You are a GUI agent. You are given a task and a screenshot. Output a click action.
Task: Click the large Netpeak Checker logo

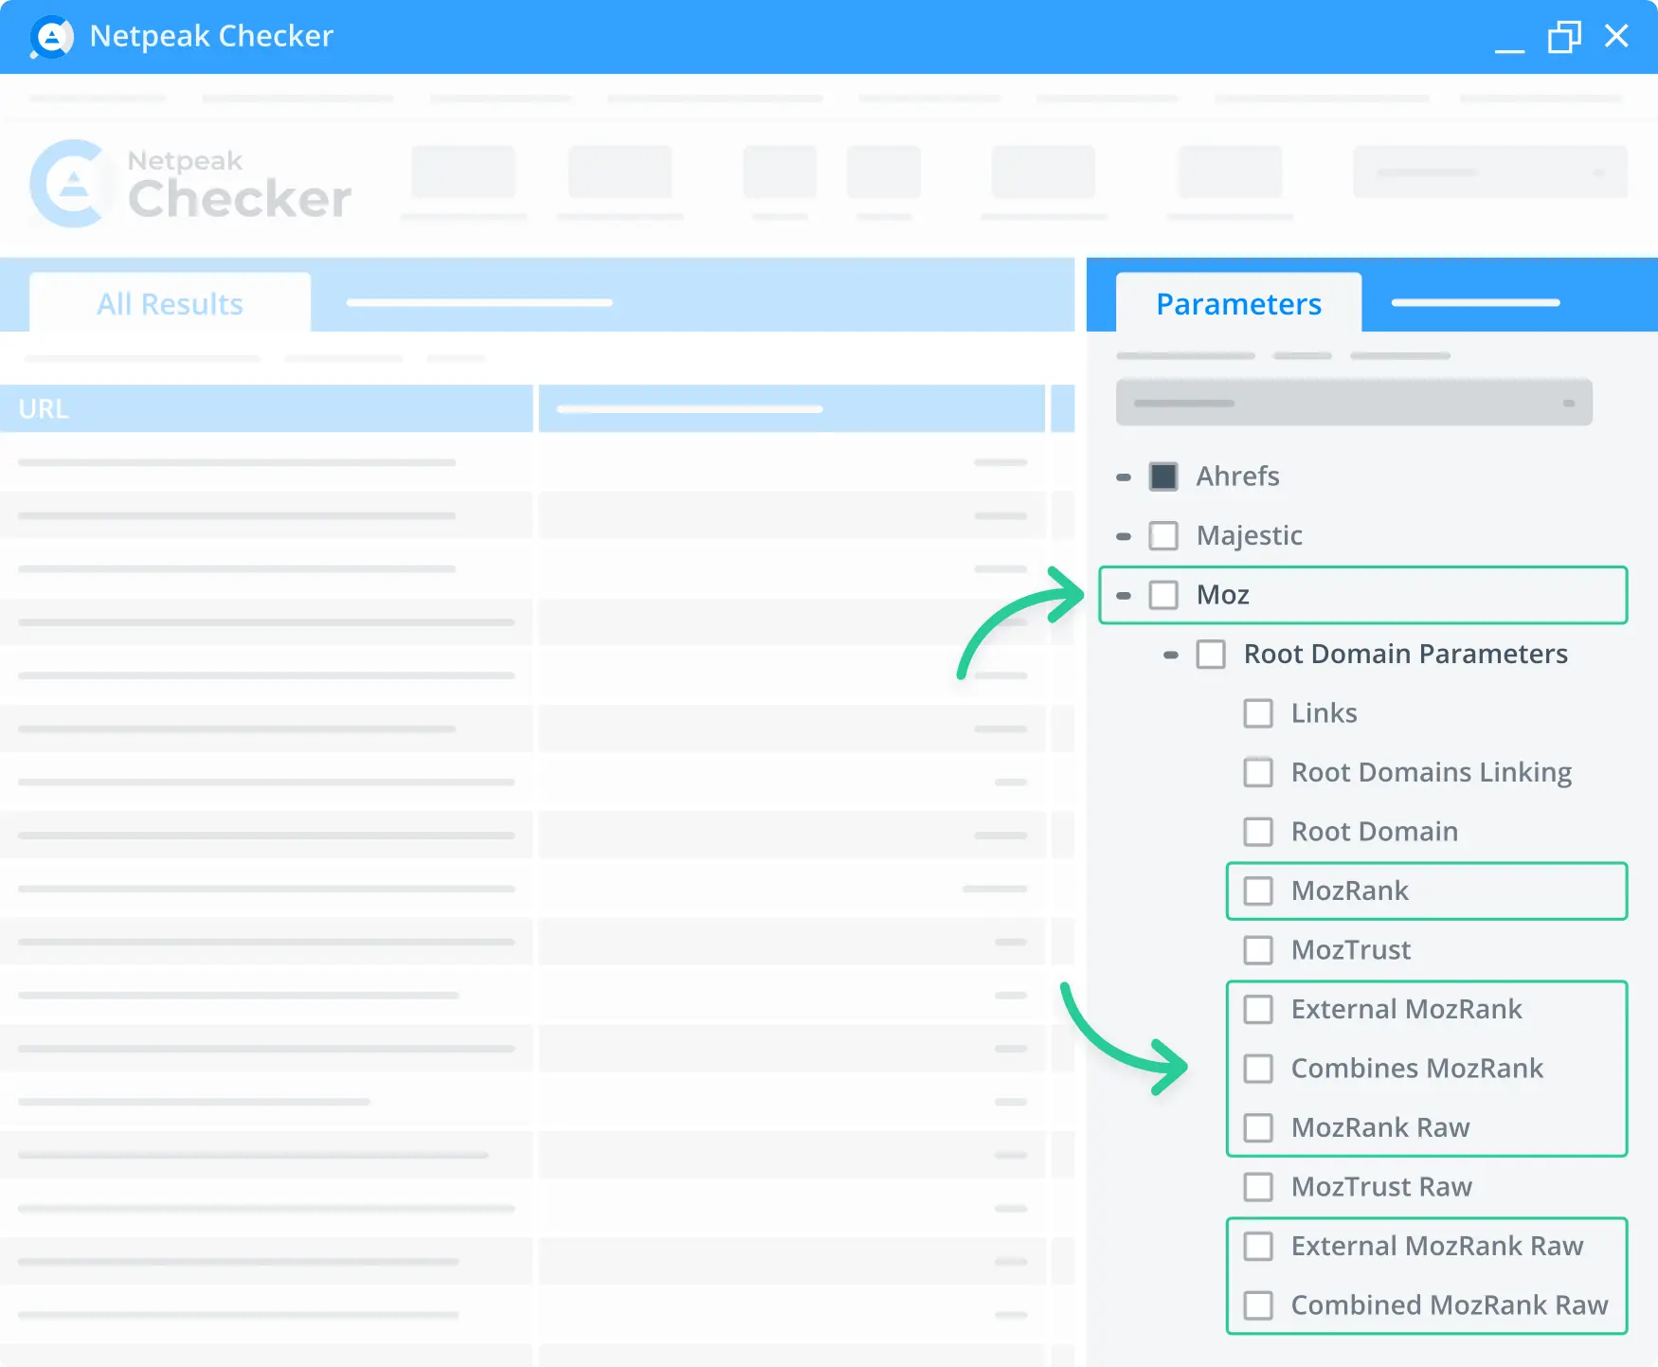point(190,184)
